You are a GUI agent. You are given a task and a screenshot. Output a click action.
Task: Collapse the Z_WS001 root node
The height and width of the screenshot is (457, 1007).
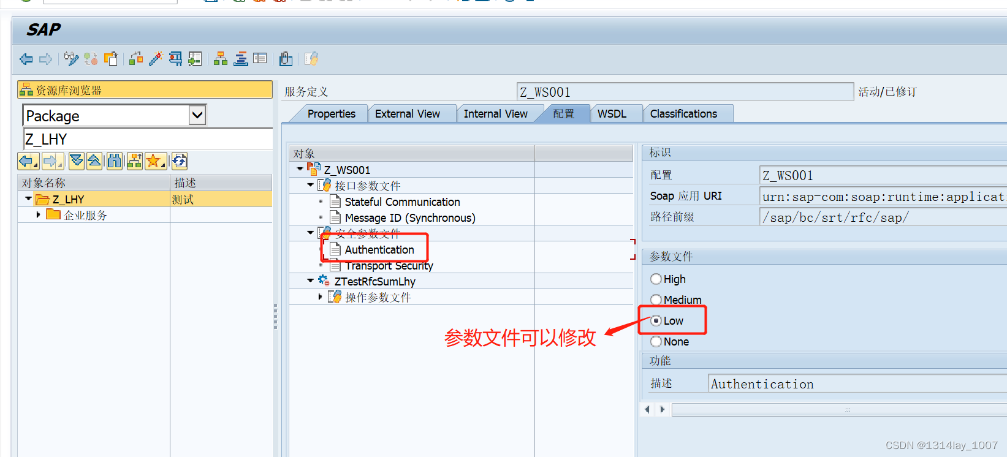[300, 169]
